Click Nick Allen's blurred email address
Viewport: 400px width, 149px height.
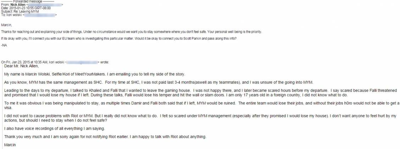[45, 5]
